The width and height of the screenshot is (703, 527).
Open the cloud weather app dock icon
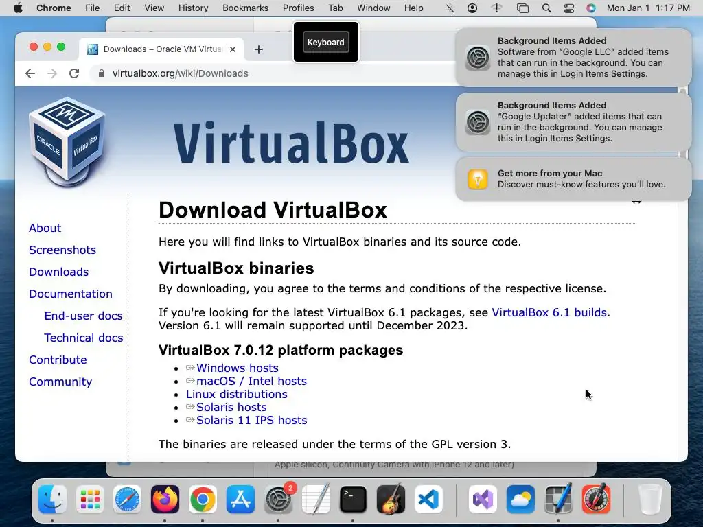pyautogui.click(x=520, y=500)
